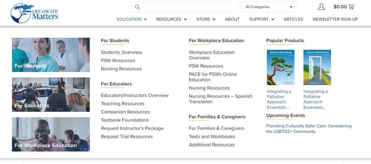Expand the Education menu chevron
The height and width of the screenshot is (164, 371).
pos(145,20)
